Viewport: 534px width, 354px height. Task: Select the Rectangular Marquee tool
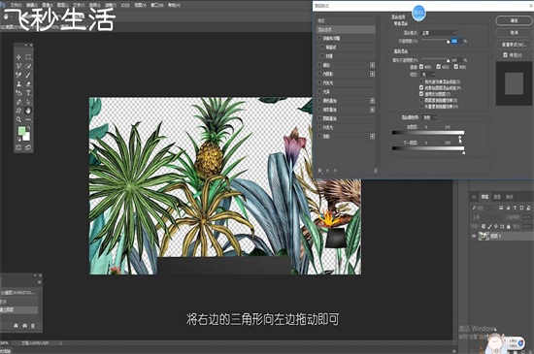coord(28,57)
